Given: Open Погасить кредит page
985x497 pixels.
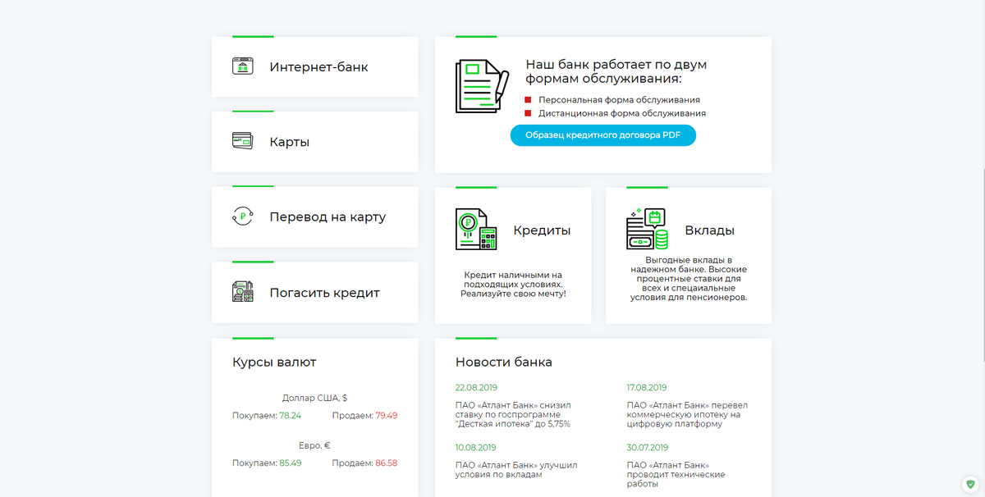Looking at the screenshot, I should (324, 293).
